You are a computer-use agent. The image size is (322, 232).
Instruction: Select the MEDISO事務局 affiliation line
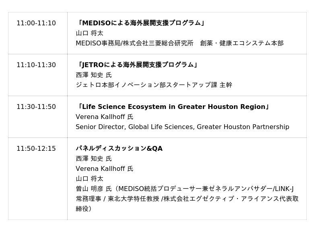(x=180, y=43)
